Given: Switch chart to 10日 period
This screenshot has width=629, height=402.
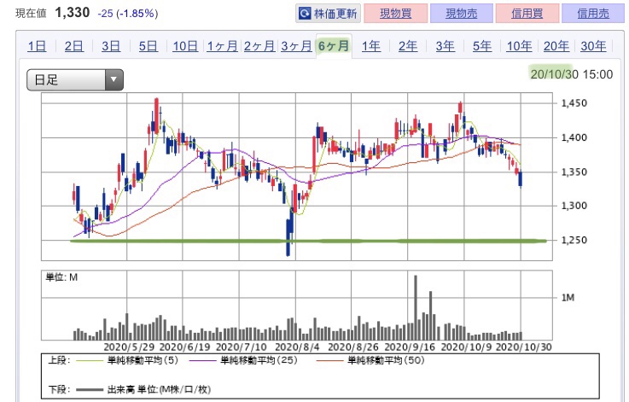Looking at the screenshot, I should [185, 46].
